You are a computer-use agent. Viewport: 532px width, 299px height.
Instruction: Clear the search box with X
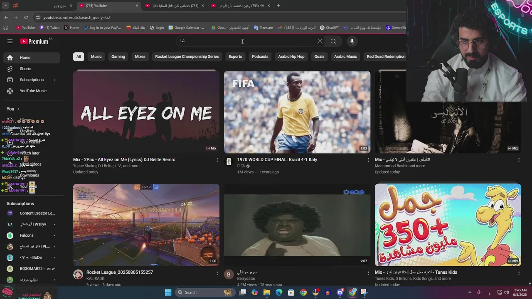[320, 41]
